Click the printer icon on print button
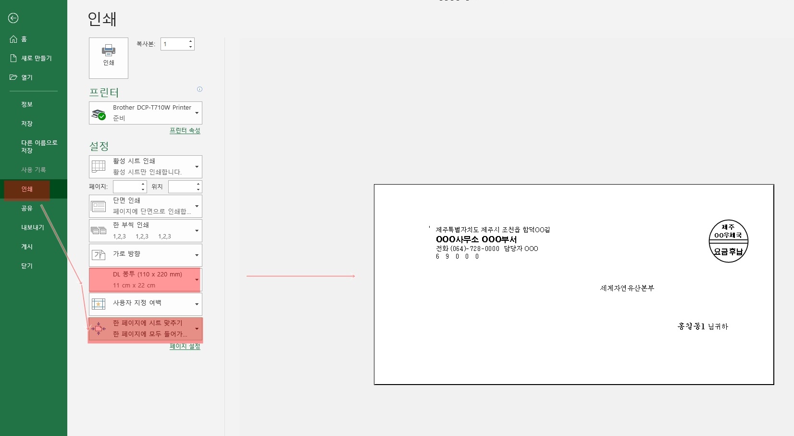Viewport: 794px width, 436px height. tap(109, 50)
